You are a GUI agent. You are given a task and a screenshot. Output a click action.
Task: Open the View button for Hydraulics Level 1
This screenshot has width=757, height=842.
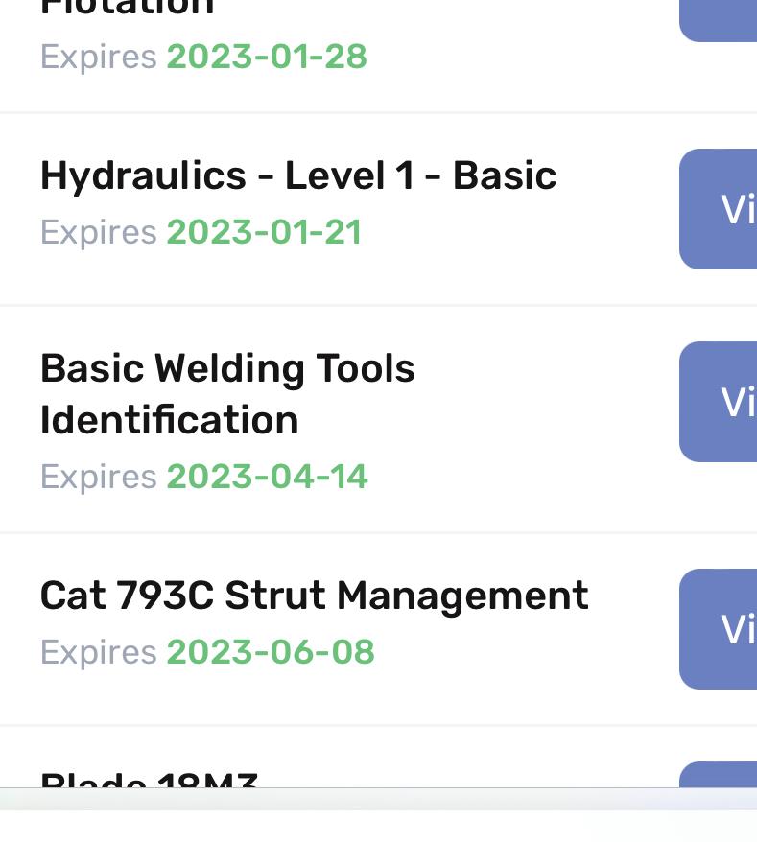click(x=719, y=209)
